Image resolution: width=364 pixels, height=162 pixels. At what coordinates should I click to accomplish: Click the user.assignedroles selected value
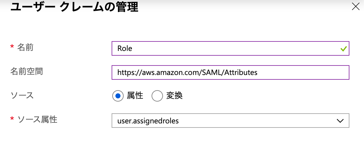pos(148,121)
